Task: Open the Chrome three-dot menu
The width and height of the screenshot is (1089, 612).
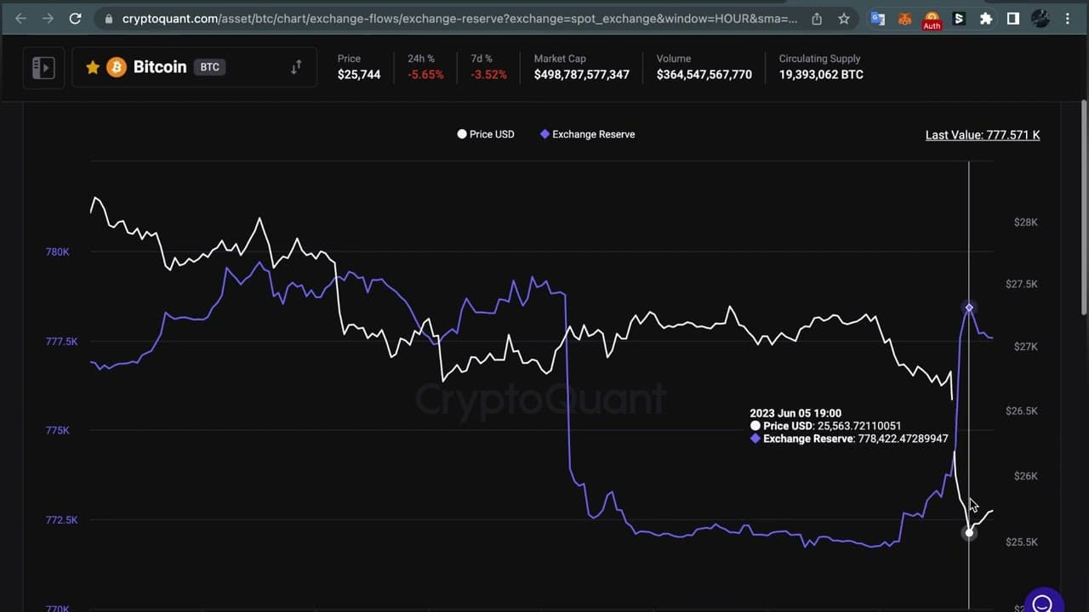Action: [1068, 18]
